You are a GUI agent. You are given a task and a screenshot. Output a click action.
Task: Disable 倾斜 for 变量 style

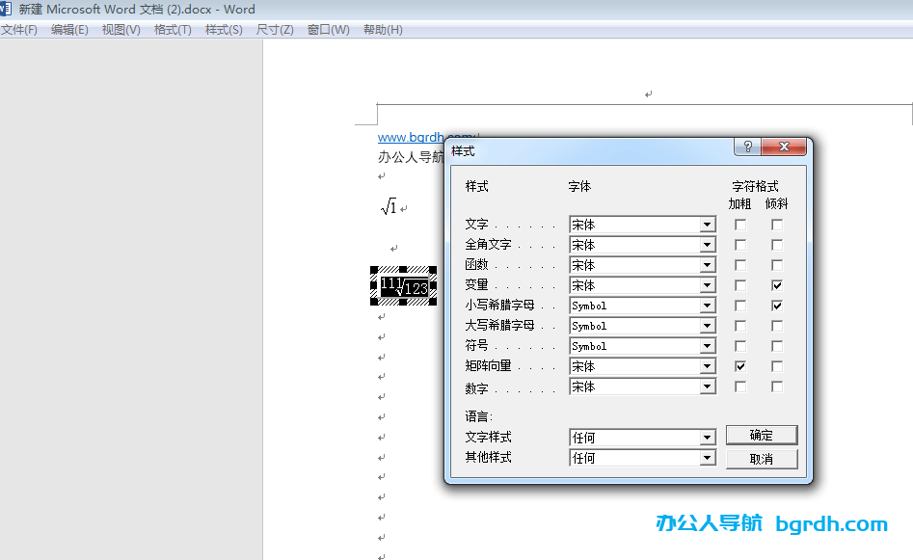(x=777, y=284)
